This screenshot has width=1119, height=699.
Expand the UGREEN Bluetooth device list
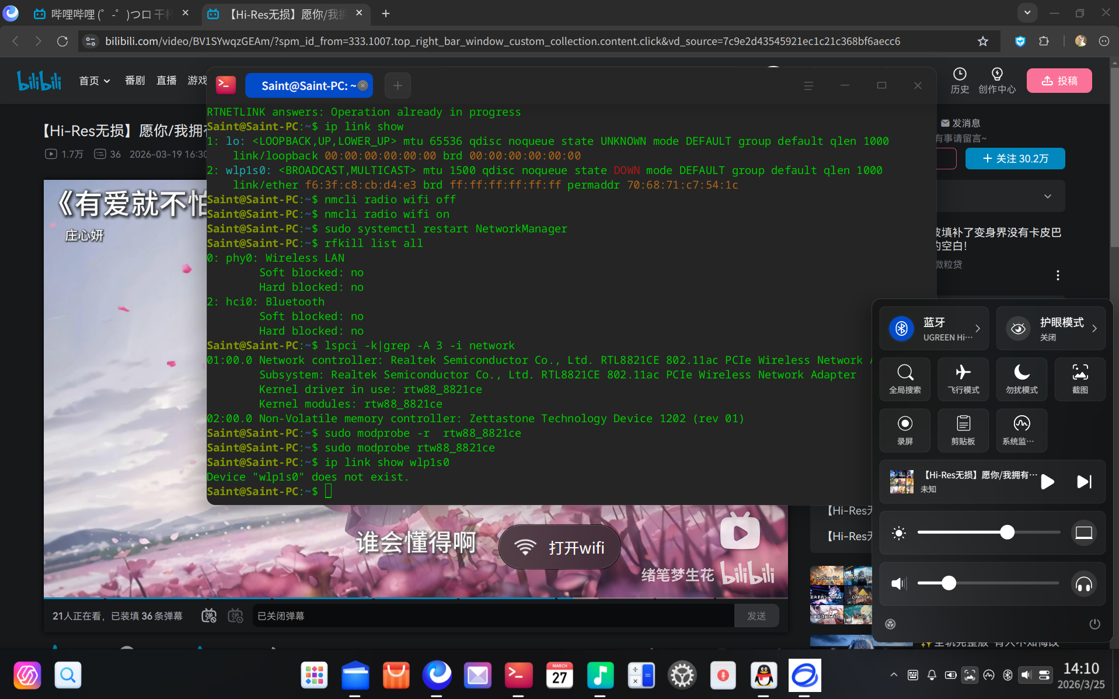pyautogui.click(x=978, y=328)
